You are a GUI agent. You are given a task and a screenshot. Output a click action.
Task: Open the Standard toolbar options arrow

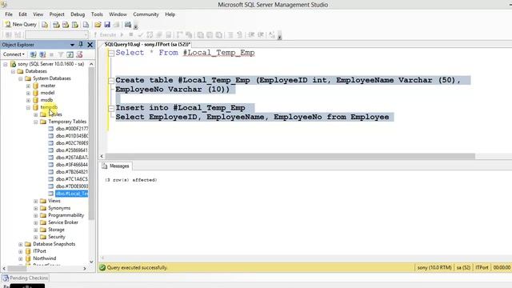point(136,26)
